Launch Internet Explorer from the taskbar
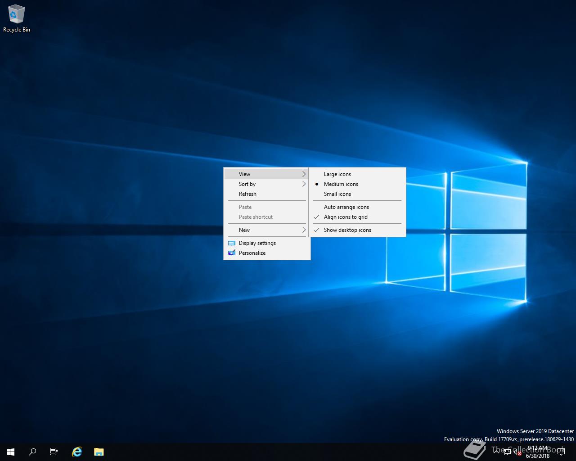Screen dimensions: 576x461 [77, 452]
